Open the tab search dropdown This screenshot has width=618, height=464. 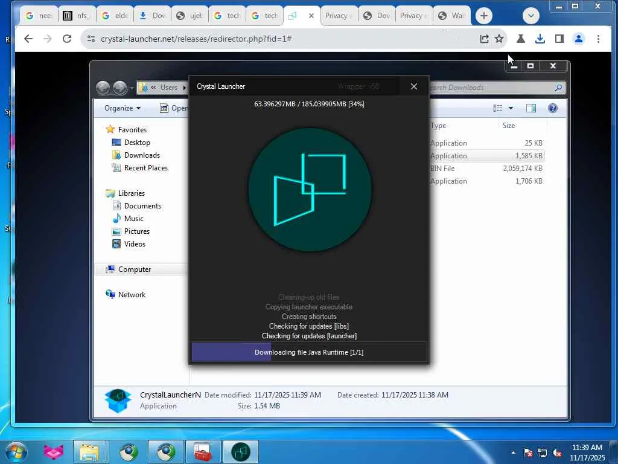point(531,16)
